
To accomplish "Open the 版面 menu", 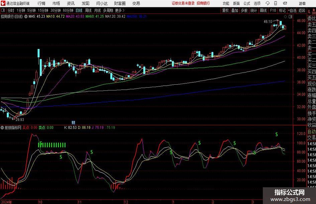I will click(236, 3).
